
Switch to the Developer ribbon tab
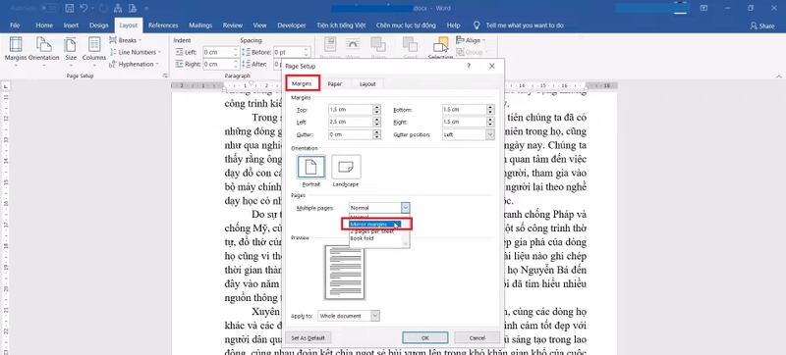point(292,25)
